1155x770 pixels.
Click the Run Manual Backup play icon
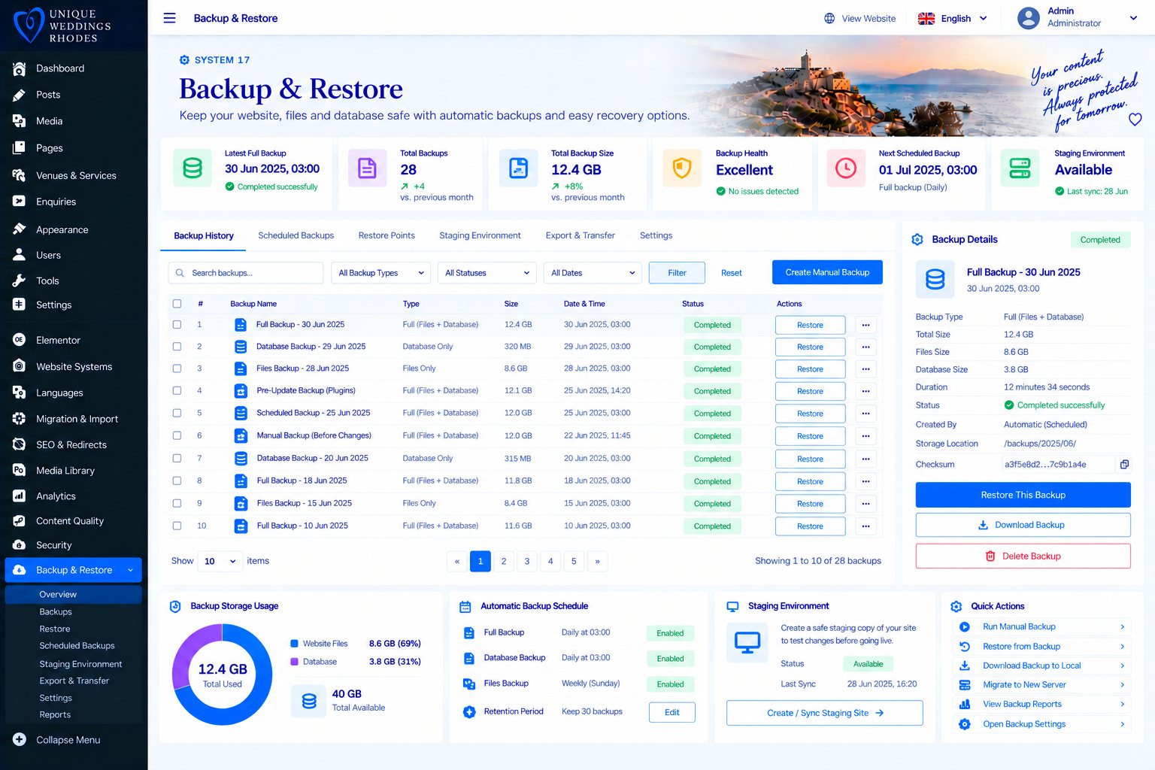965,626
